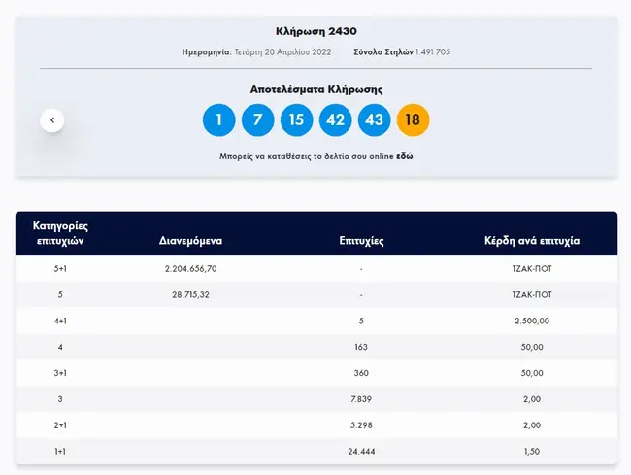Click the blue ball number 1
The image size is (631, 475).
[x=219, y=120]
